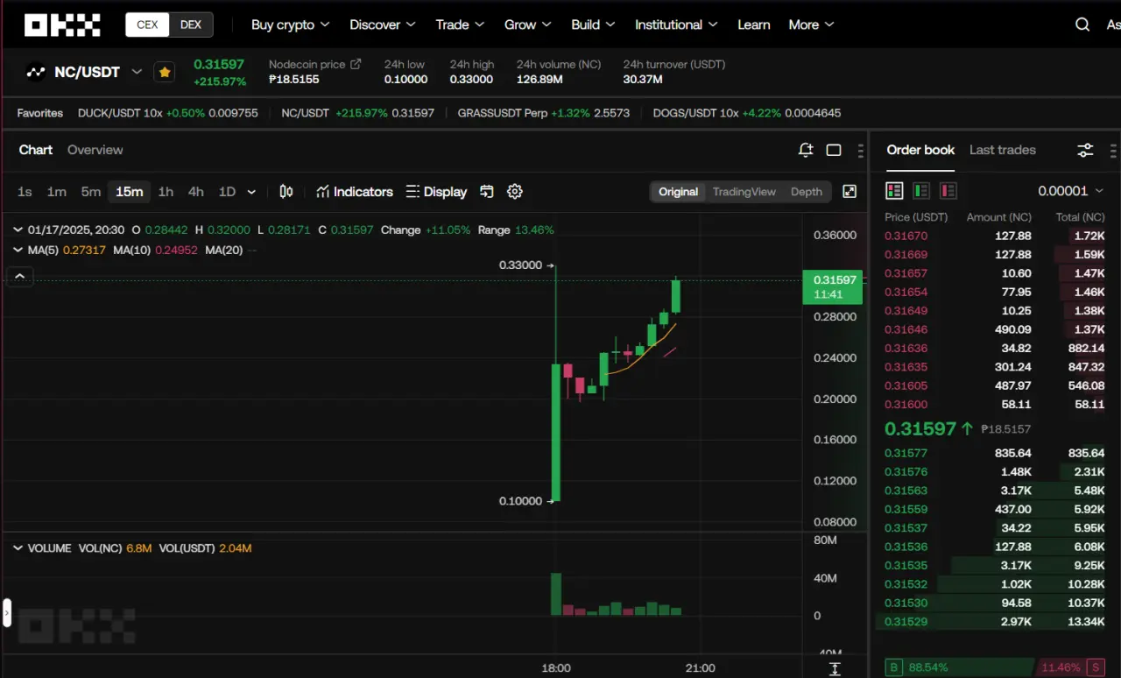This screenshot has width=1121, height=678.
Task: Switch to the Chart tab
Action: coord(36,150)
